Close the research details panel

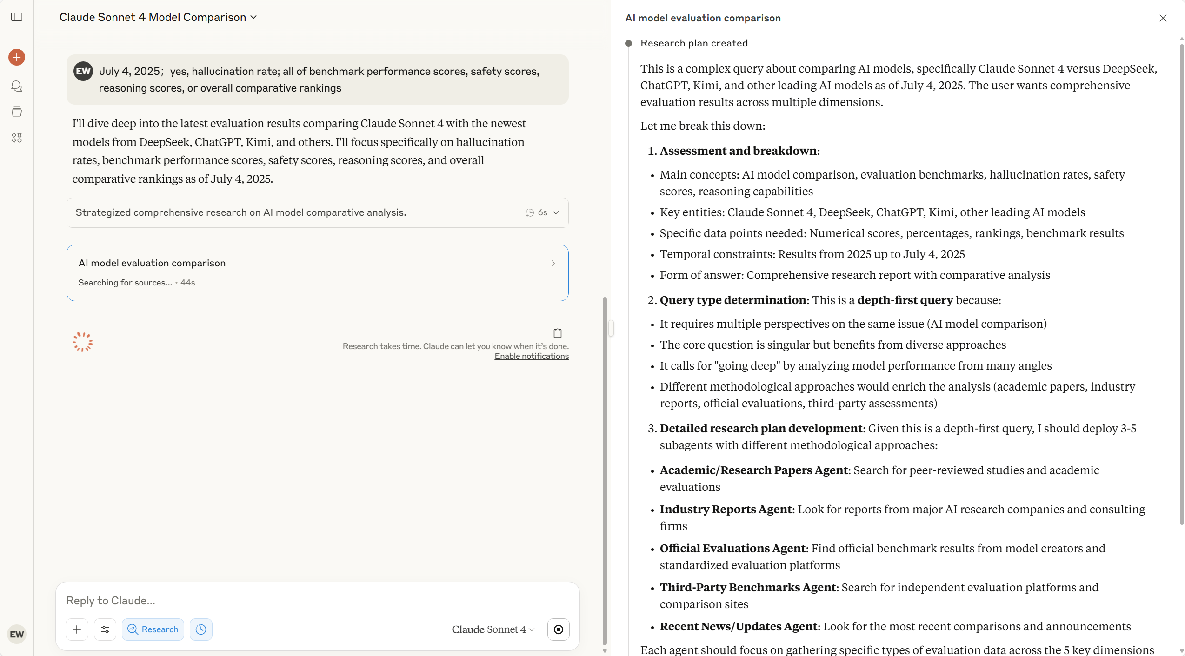coord(1163,18)
